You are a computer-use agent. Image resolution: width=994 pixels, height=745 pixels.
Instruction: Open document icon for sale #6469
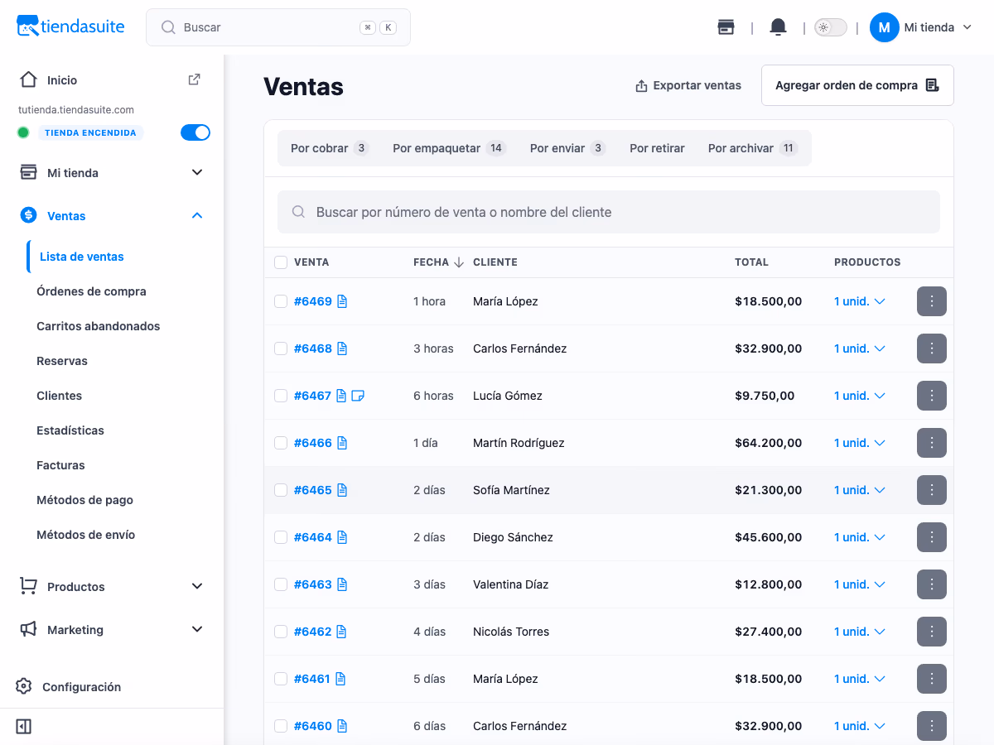click(342, 301)
